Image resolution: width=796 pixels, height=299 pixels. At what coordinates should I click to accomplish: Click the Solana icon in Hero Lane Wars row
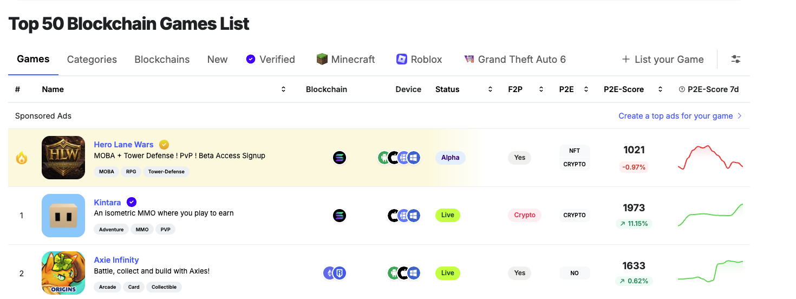(x=340, y=158)
